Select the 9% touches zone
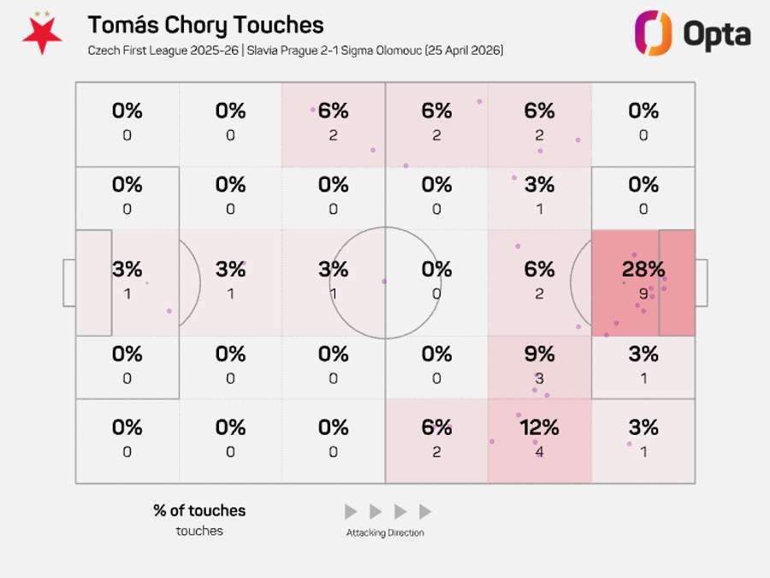This screenshot has width=770, height=578. (539, 366)
